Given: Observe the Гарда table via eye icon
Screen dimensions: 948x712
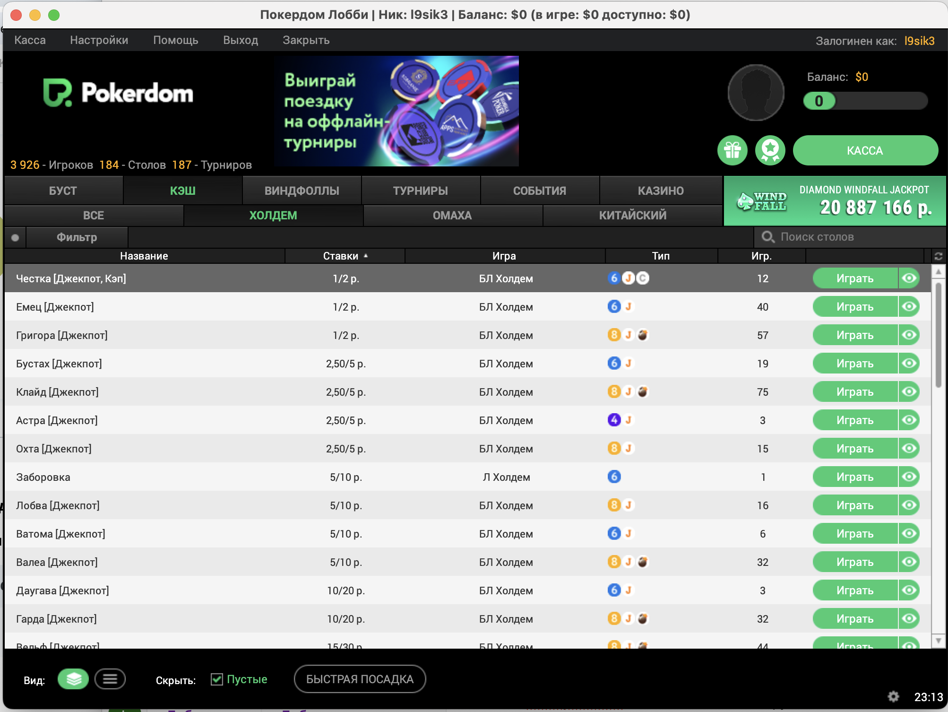Looking at the screenshot, I should click(x=909, y=618).
